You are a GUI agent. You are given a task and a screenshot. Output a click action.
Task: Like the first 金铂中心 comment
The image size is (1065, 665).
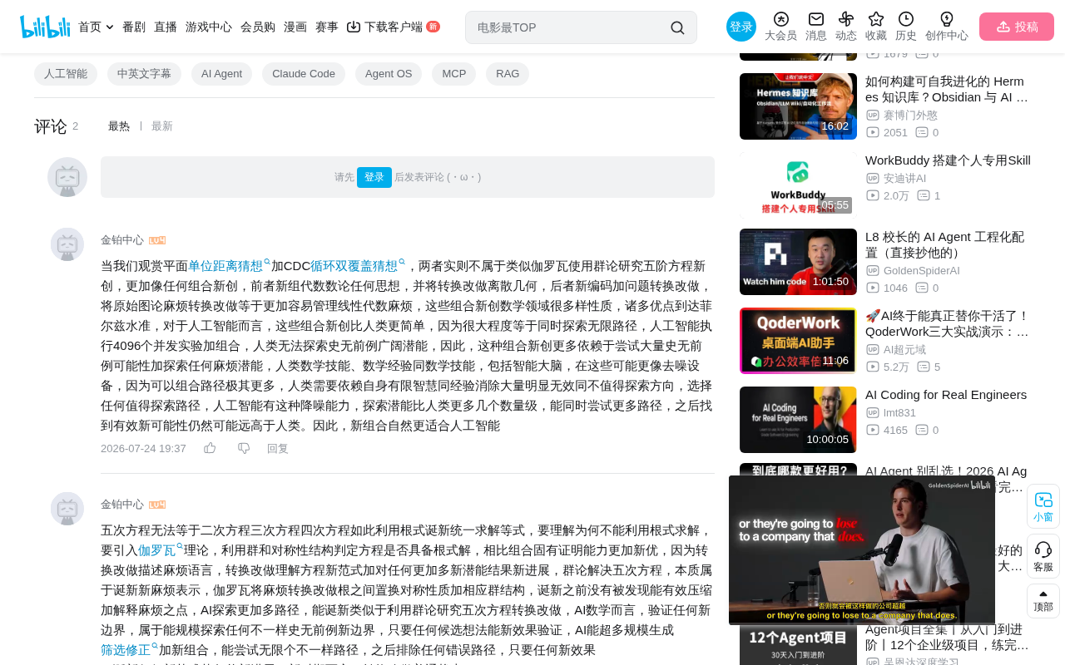210,448
